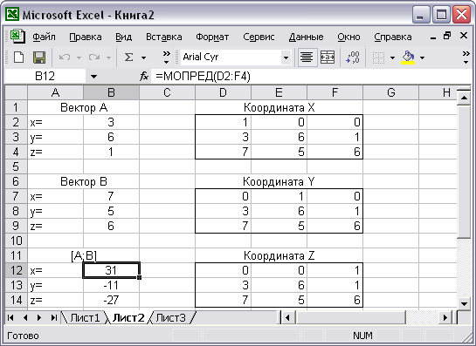Click the Center alignment icon
Image resolution: width=476 pixels, height=346 pixels.
tap(307, 58)
